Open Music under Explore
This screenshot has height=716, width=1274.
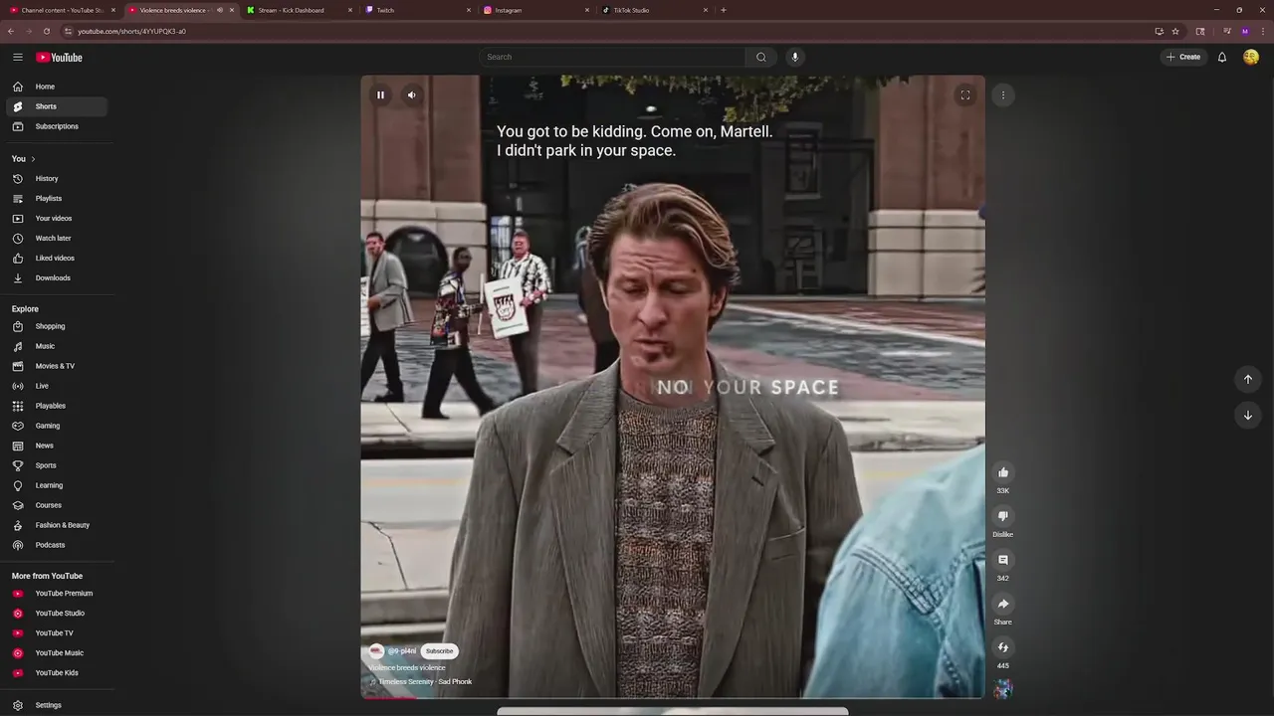click(x=57, y=346)
